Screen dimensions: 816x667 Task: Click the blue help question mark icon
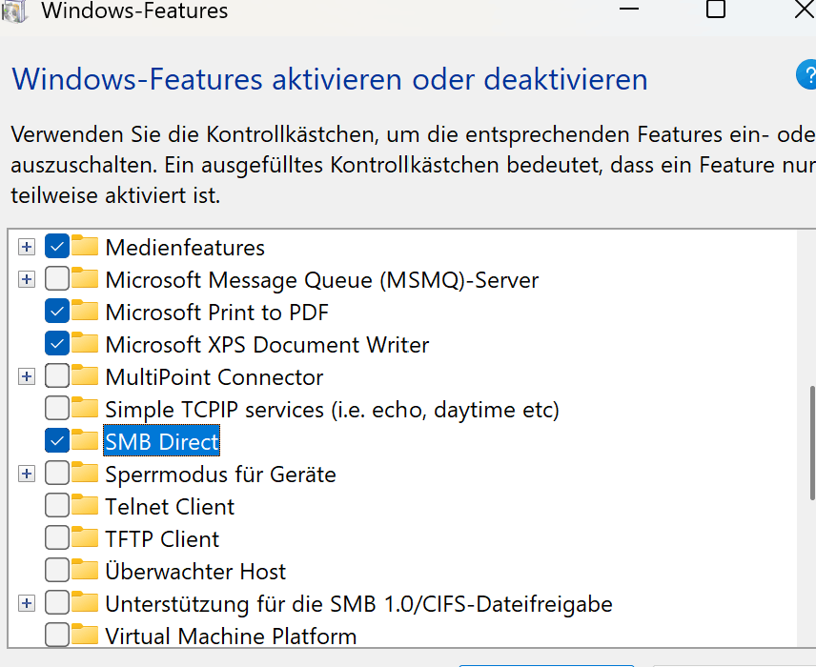click(806, 76)
